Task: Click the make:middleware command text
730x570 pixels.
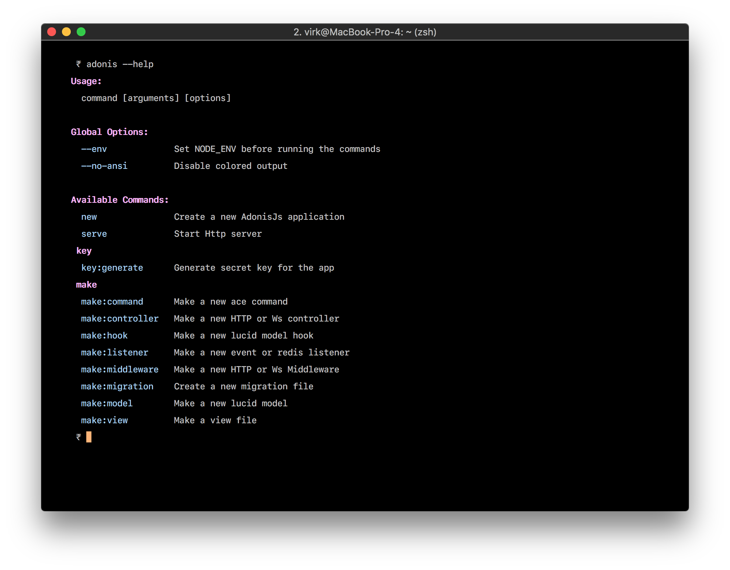Action: pos(119,369)
